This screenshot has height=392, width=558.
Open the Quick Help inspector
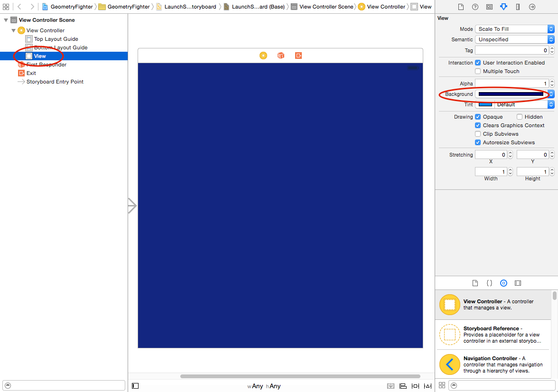point(475,7)
